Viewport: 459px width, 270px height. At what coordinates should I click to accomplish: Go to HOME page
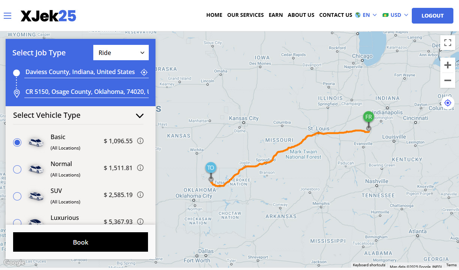coord(214,15)
